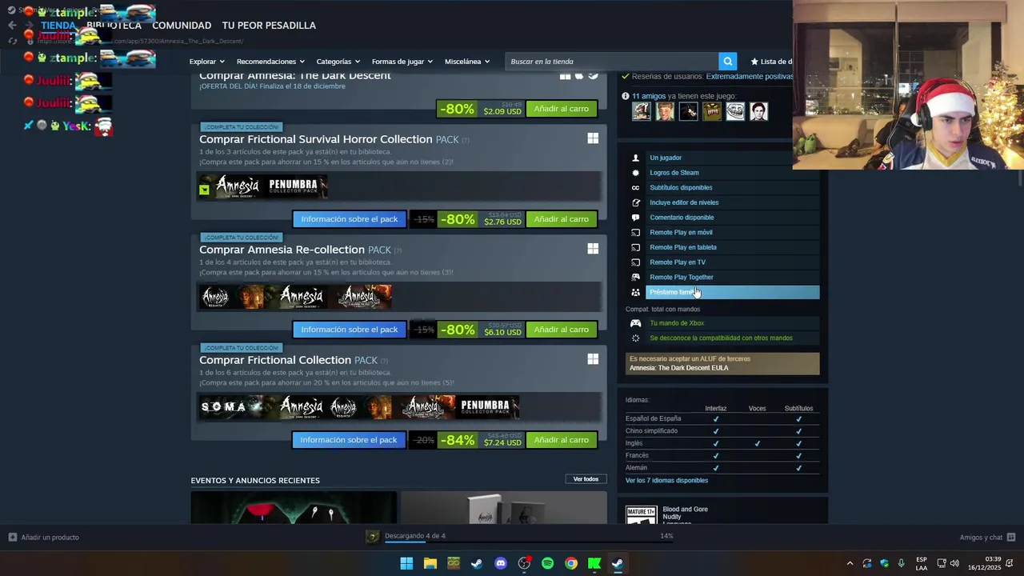Click the help (?) next to Re-collection PACK
This screenshot has width=1024, height=576.
(x=398, y=250)
